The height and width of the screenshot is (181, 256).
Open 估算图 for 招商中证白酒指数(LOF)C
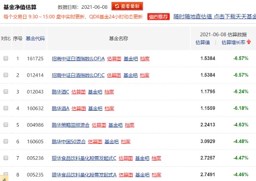tap(114, 75)
